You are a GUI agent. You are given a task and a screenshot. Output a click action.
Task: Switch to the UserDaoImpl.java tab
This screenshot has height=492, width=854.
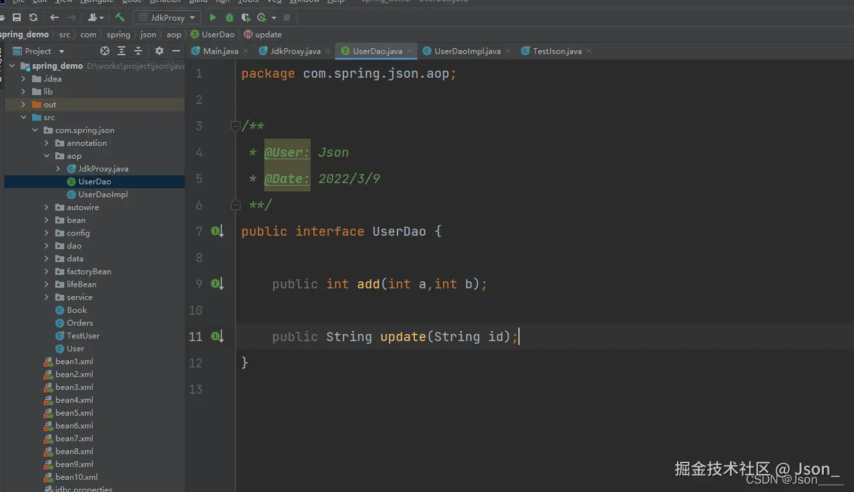click(468, 51)
